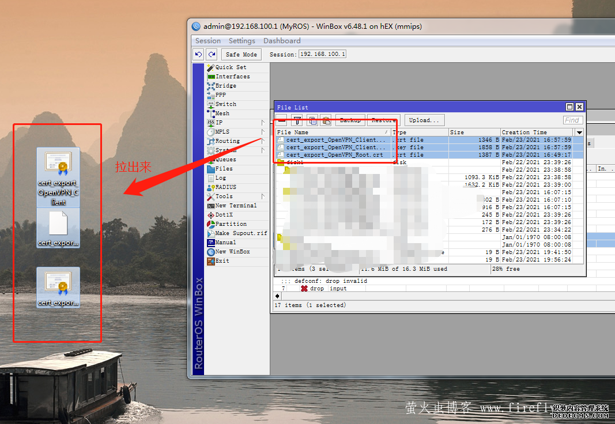Click the "28% free" status text
This screenshot has width=615, height=424.
pyautogui.click(x=506, y=269)
